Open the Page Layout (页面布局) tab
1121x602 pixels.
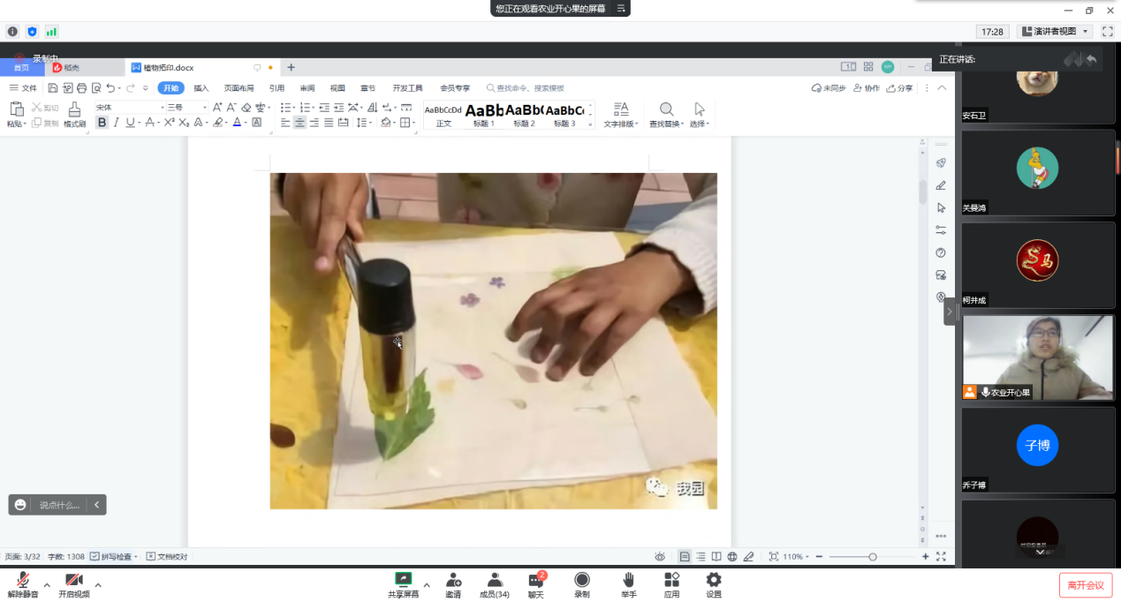pos(239,88)
